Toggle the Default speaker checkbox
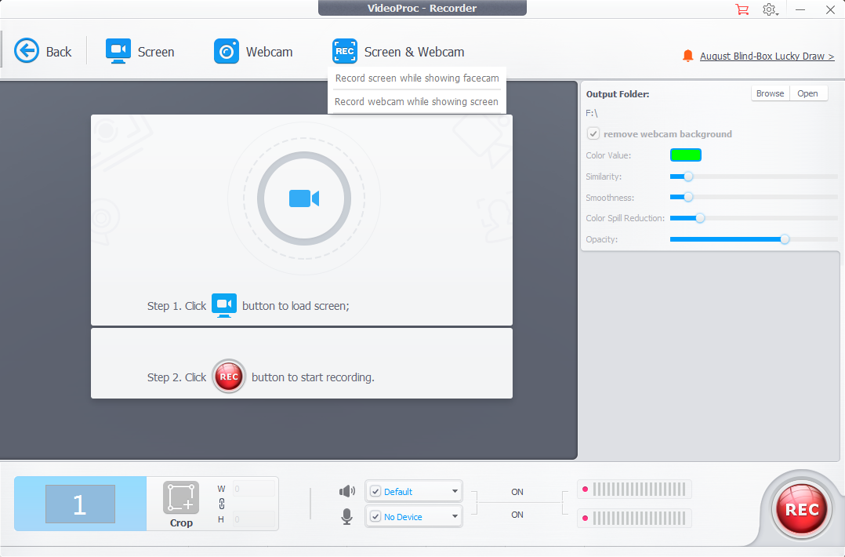 point(375,491)
